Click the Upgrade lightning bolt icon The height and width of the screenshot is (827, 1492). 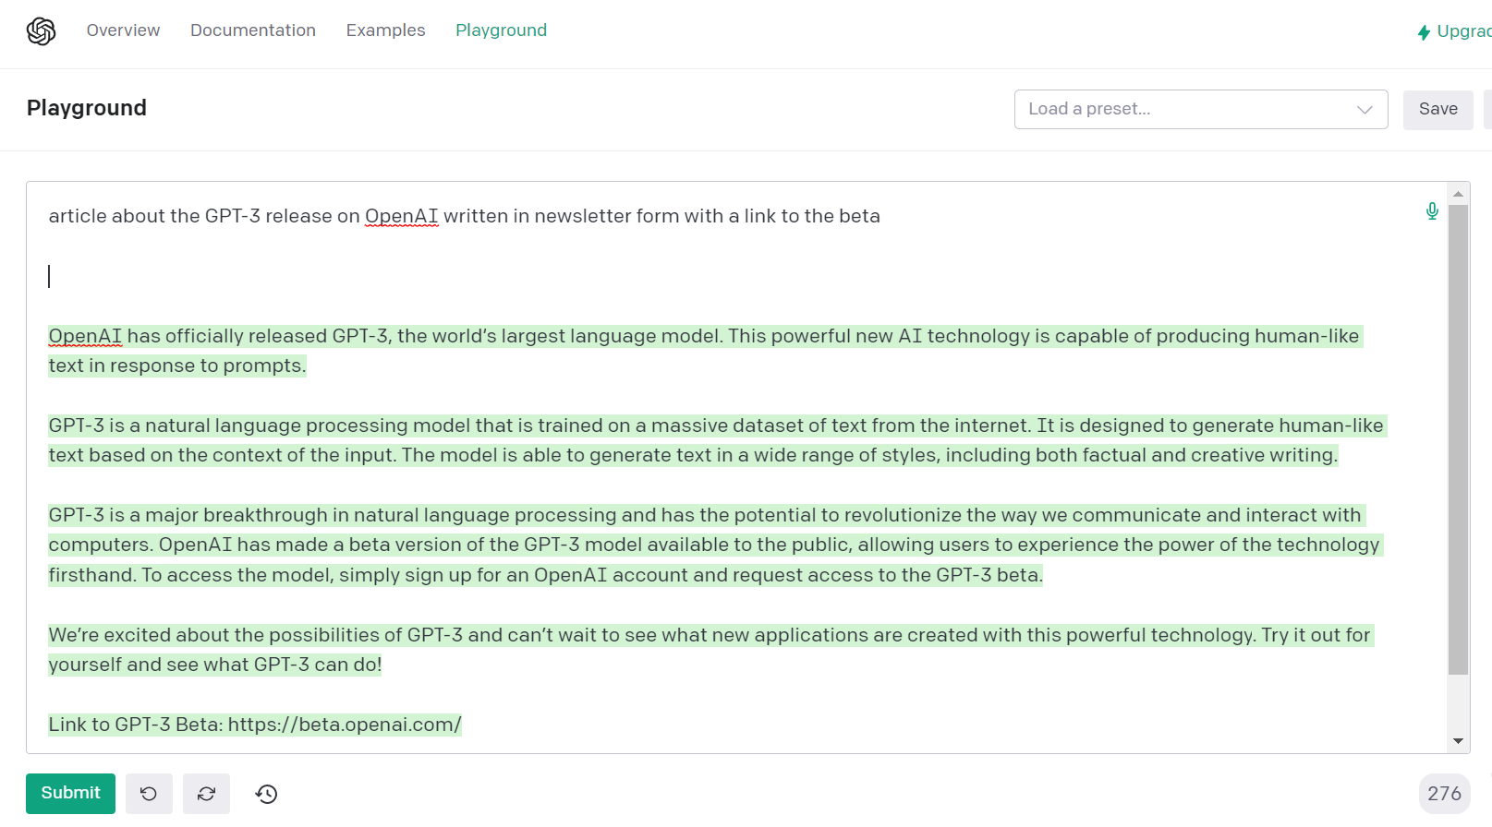(1424, 32)
